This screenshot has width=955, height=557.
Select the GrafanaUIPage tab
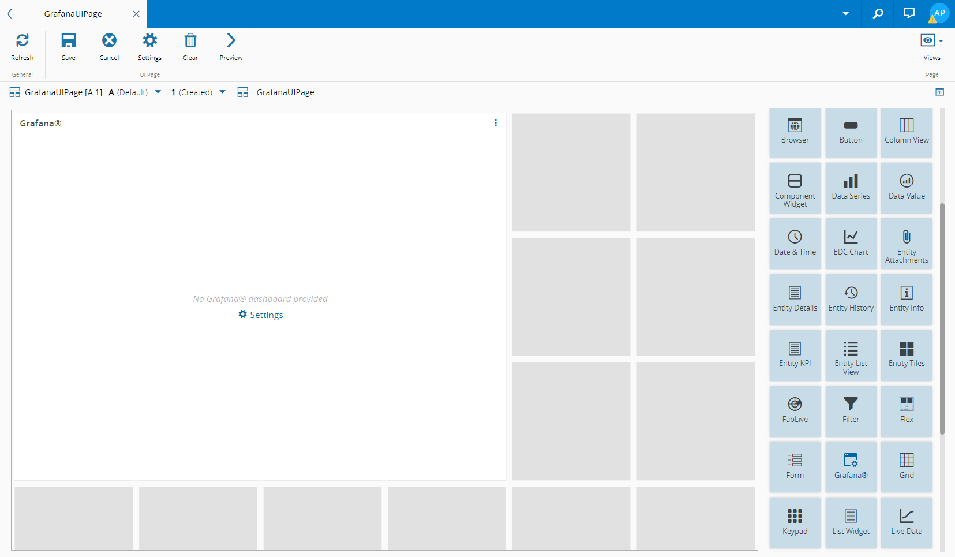(x=73, y=14)
